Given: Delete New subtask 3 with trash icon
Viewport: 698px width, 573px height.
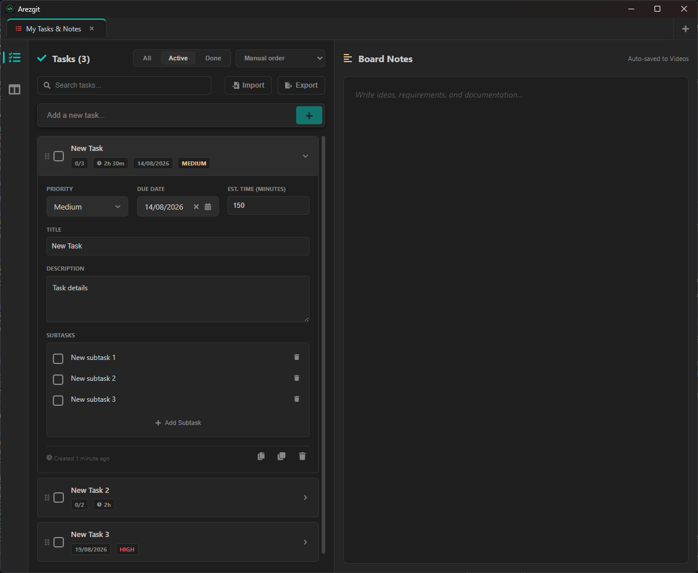Looking at the screenshot, I should (297, 399).
